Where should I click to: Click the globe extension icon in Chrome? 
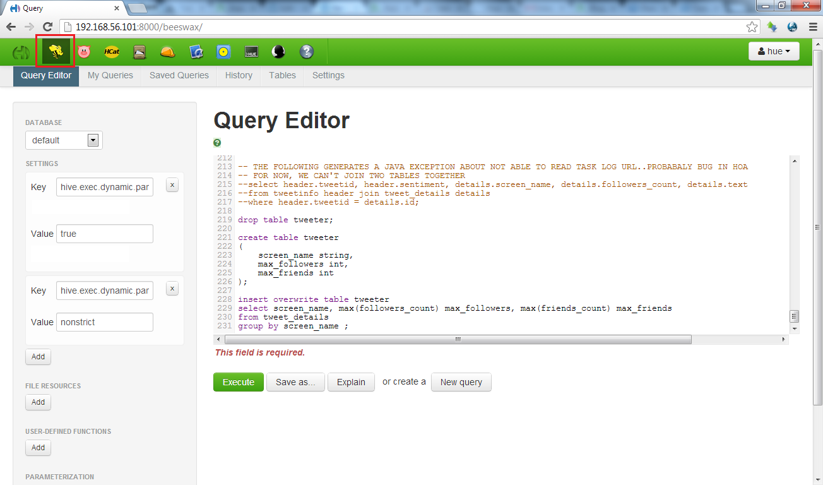point(793,27)
